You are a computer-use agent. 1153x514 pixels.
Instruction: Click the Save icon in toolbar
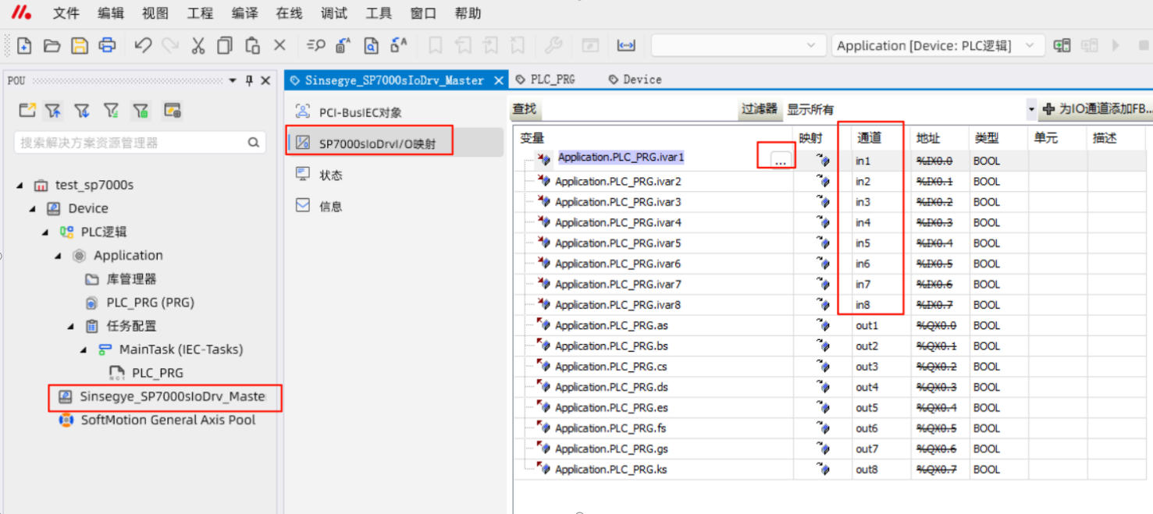pos(80,46)
